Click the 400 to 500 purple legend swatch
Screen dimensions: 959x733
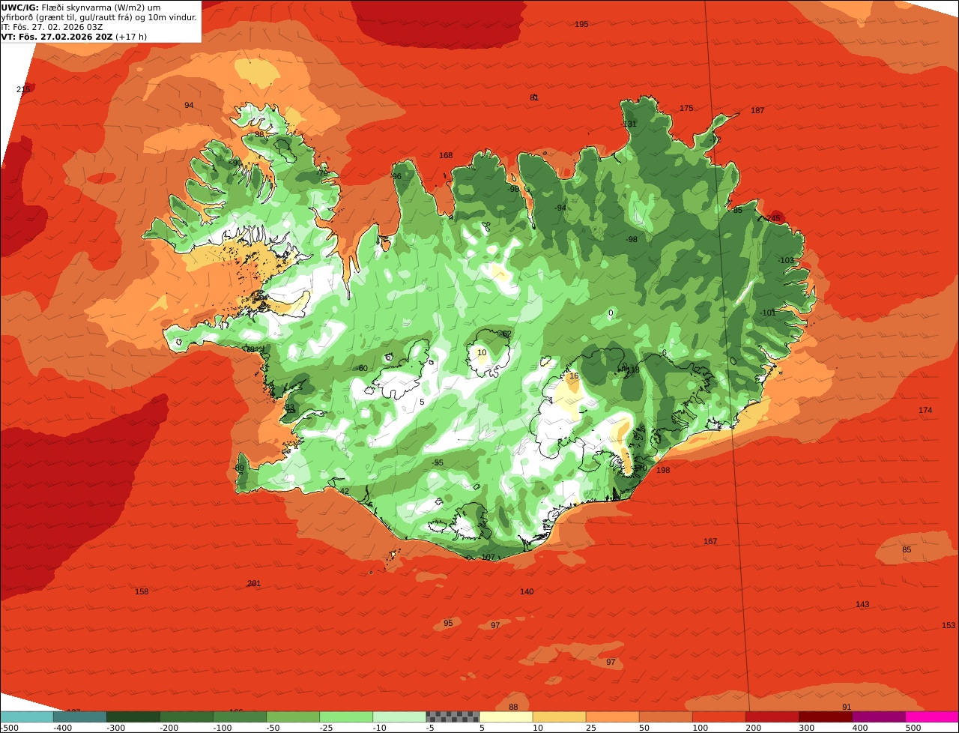[x=879, y=717]
